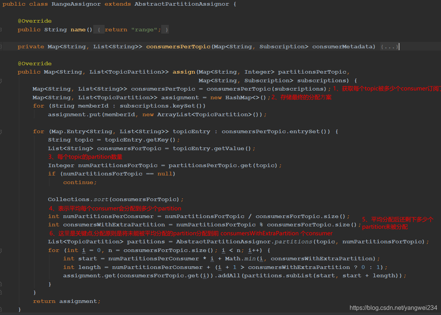
Task: Click the return assignment statement
Action: point(66,301)
